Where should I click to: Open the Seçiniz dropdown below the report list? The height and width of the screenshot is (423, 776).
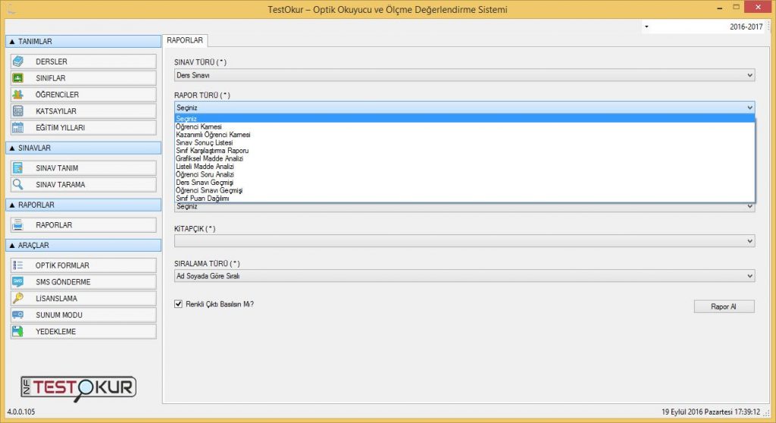point(465,207)
